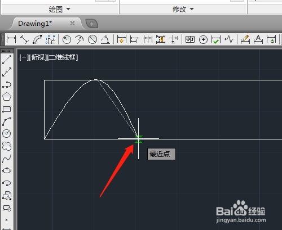Open the 俯视 view controls menu

coord(38,57)
